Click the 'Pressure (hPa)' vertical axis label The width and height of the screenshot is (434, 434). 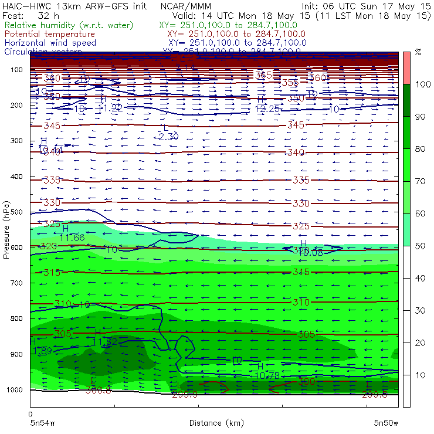pyautogui.click(x=6, y=230)
